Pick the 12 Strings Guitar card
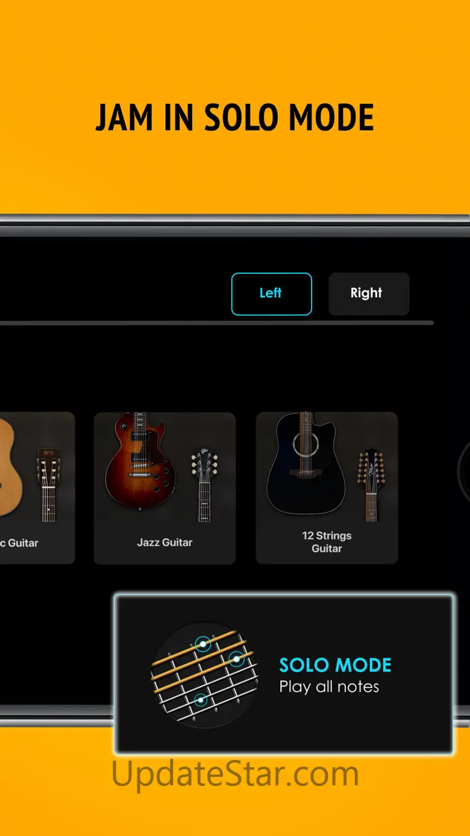The image size is (470, 836). (x=327, y=488)
